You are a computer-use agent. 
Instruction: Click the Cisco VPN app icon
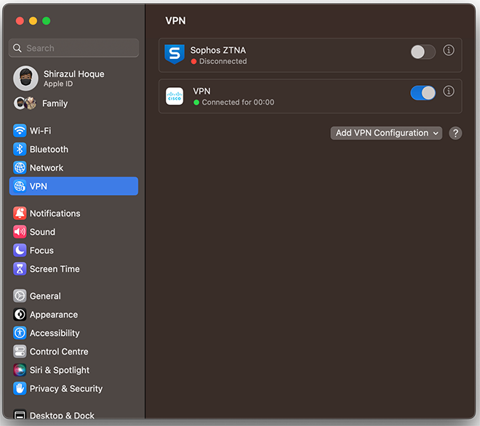pyautogui.click(x=175, y=97)
